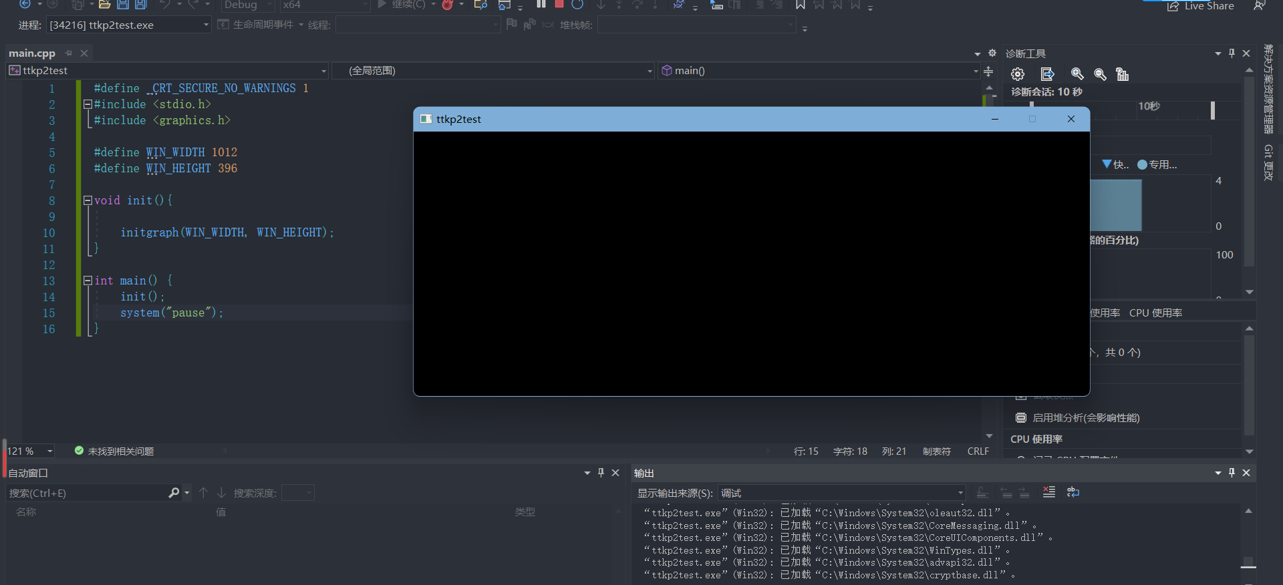
Task: Zoom in on the diagnostic timeline
Action: pyautogui.click(x=1077, y=74)
